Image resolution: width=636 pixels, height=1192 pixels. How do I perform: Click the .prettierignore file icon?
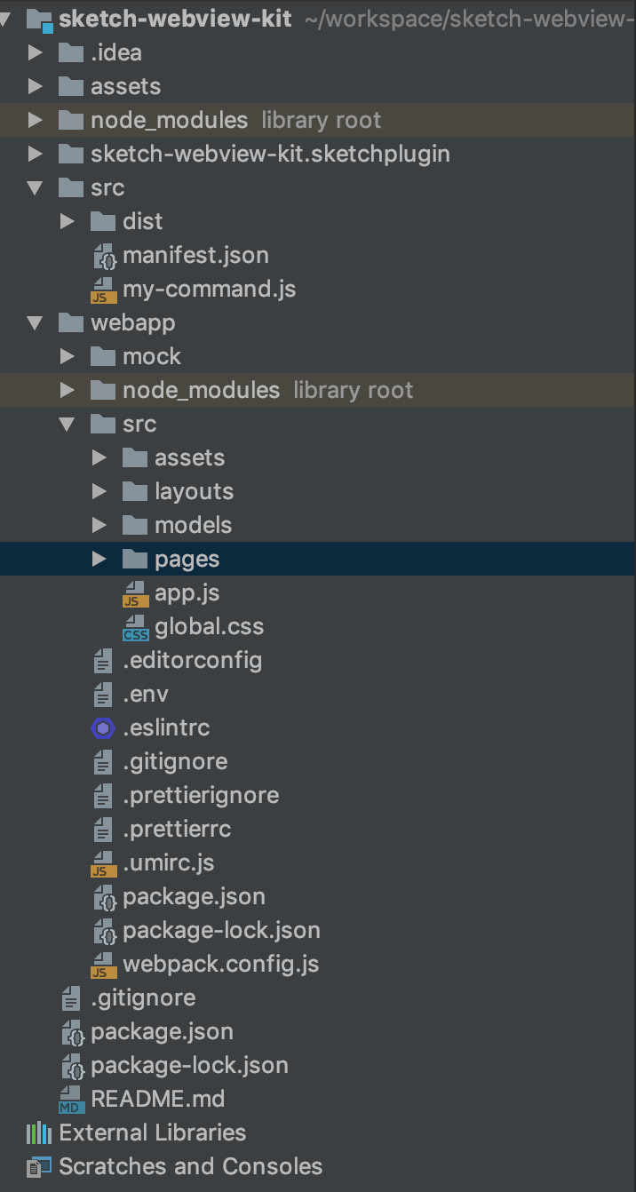(x=104, y=795)
